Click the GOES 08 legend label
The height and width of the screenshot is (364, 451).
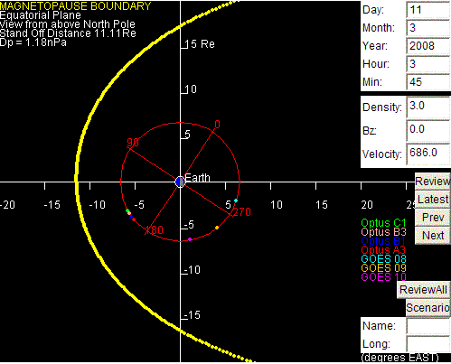(383, 259)
